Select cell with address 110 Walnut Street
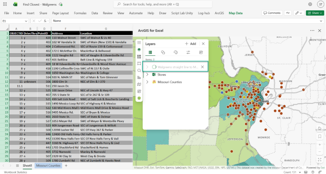The image size is (326, 174). pos(65,38)
